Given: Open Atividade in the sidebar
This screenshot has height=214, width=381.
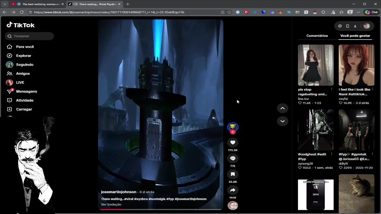Looking at the screenshot, I should (x=20, y=100).
